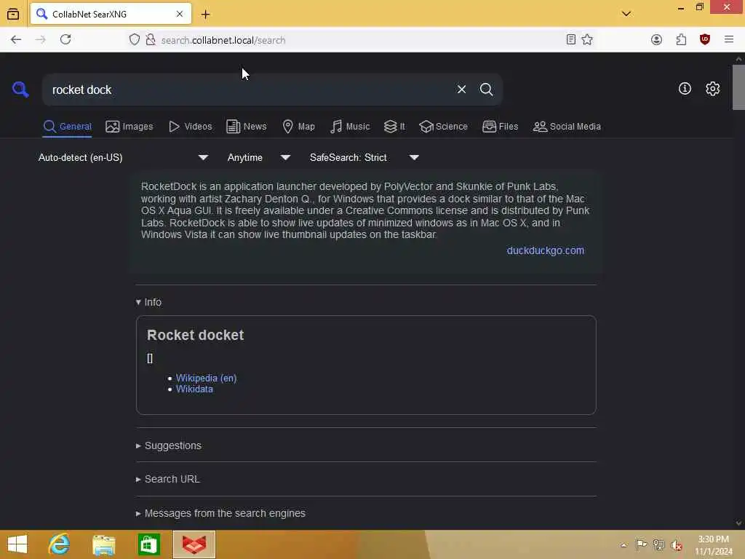Open the taskbar clock and date
This screenshot has width=745, height=559.
714,544
